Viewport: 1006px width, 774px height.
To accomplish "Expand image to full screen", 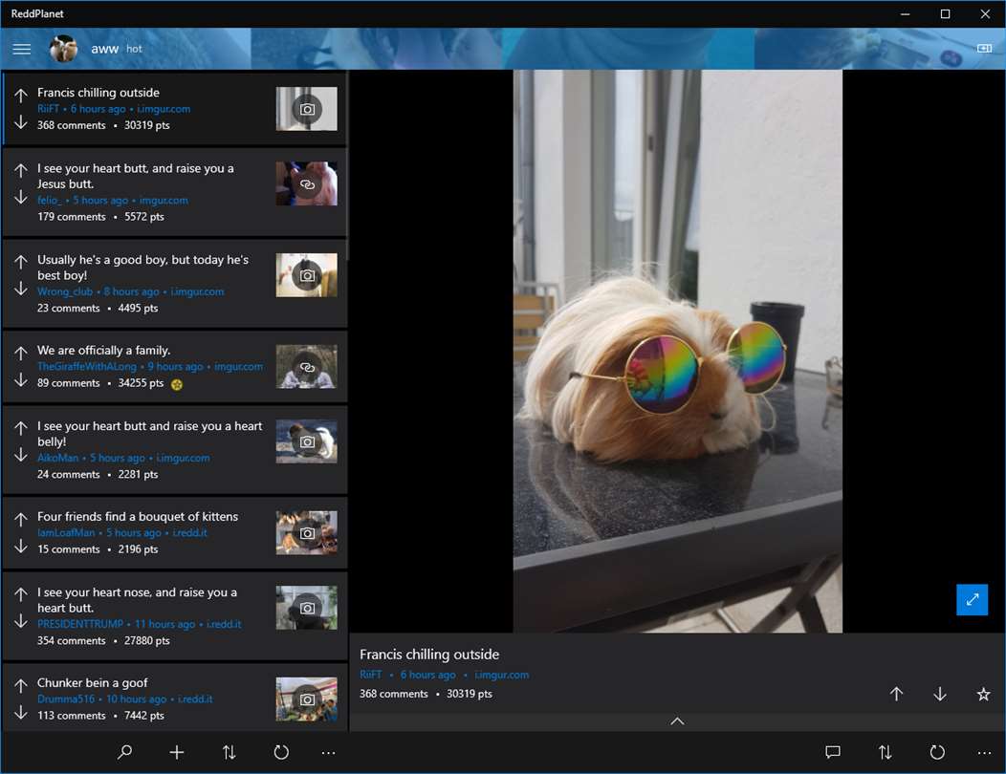I will click(972, 599).
